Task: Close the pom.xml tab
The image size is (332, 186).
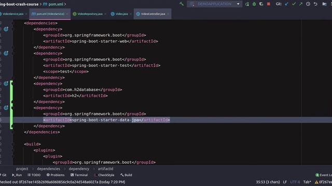Action: (67, 14)
